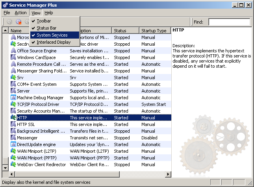The height and width of the screenshot is (187, 254).
Task: Select the Office Source Engine name
Action: [37, 51]
